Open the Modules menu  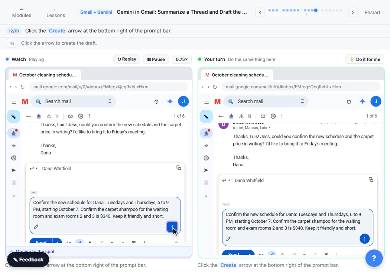(21, 12)
